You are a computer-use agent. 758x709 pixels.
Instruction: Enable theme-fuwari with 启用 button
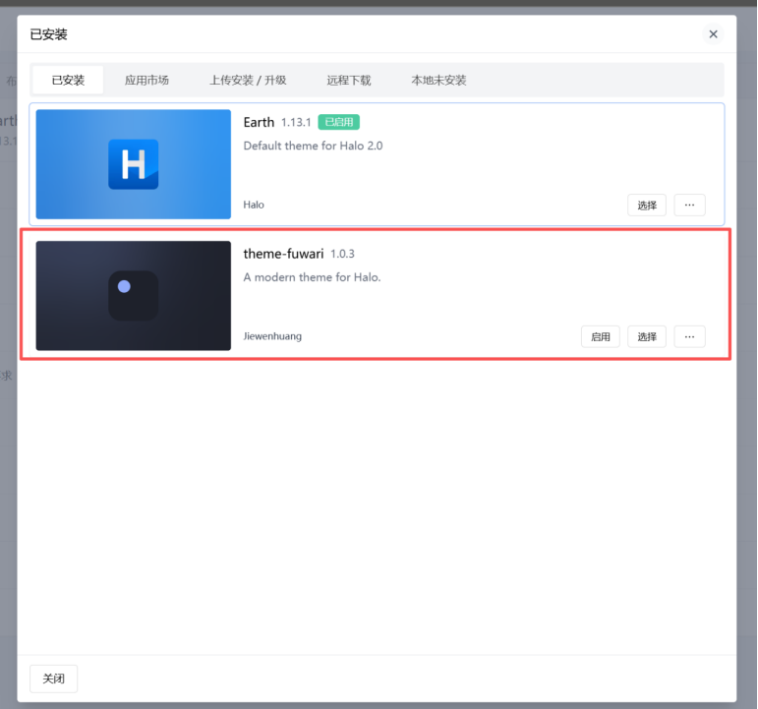pyautogui.click(x=600, y=336)
